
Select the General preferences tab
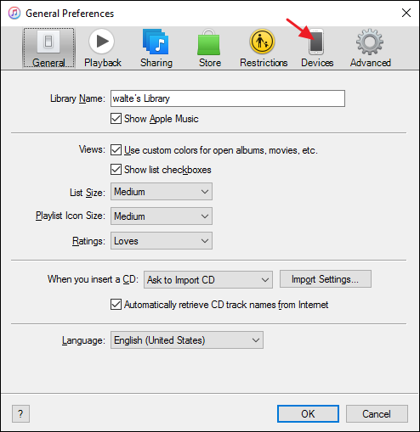coord(48,48)
